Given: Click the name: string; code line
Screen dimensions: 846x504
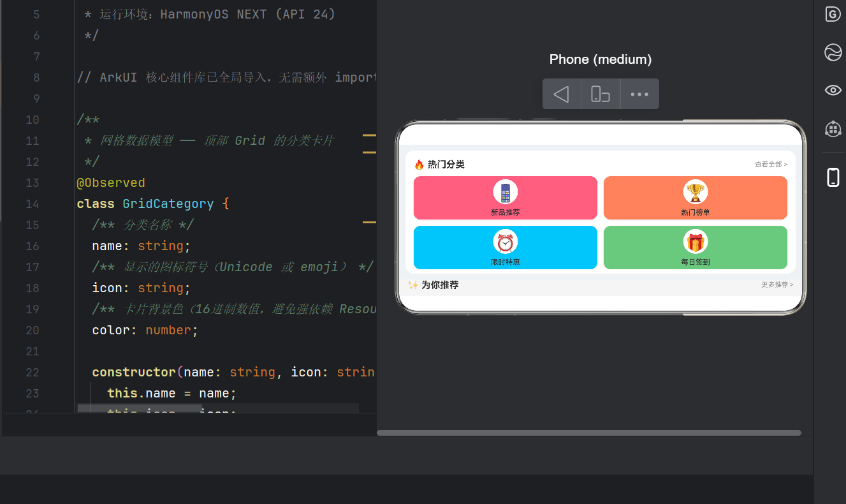Looking at the screenshot, I should (x=142, y=246).
